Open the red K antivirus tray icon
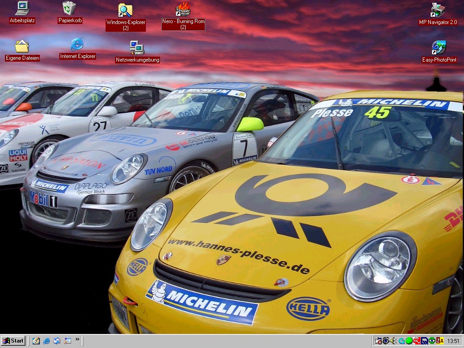The image size is (464, 348). click(417, 341)
